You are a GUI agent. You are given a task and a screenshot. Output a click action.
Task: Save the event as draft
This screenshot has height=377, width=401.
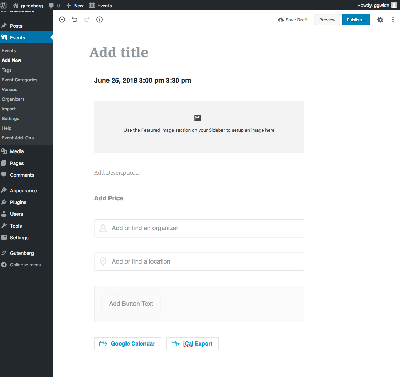pos(293,20)
